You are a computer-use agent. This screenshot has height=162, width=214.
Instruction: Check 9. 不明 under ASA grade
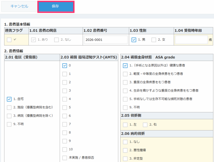coord(125,108)
